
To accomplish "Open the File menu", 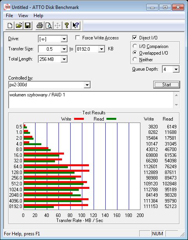I will pos(9,16).
